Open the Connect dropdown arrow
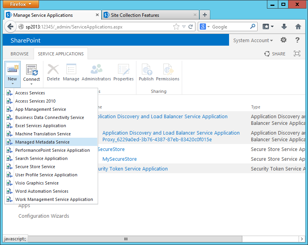This screenshot has width=308, height=245. (31, 84)
